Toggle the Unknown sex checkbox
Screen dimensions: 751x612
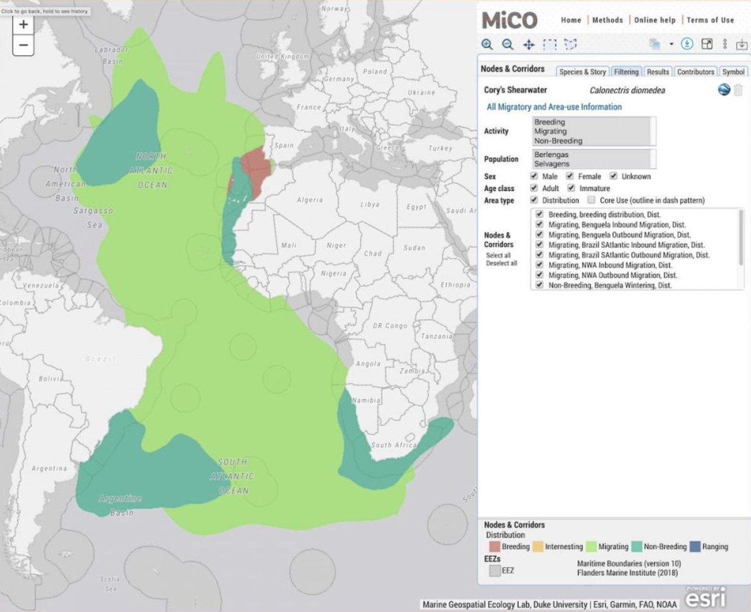(614, 176)
